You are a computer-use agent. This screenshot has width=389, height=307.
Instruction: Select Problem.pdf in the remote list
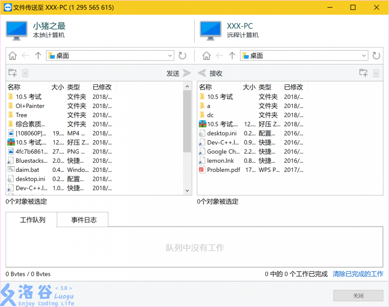pos(223,170)
